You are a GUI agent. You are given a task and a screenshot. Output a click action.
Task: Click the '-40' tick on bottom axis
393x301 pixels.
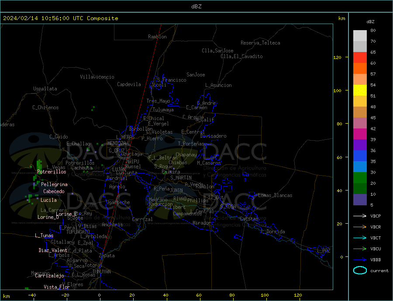click(x=32, y=295)
